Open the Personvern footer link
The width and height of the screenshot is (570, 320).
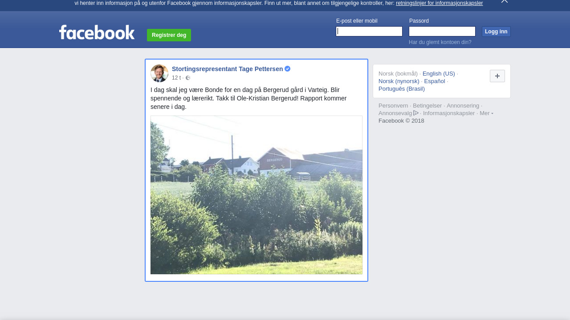click(x=393, y=106)
